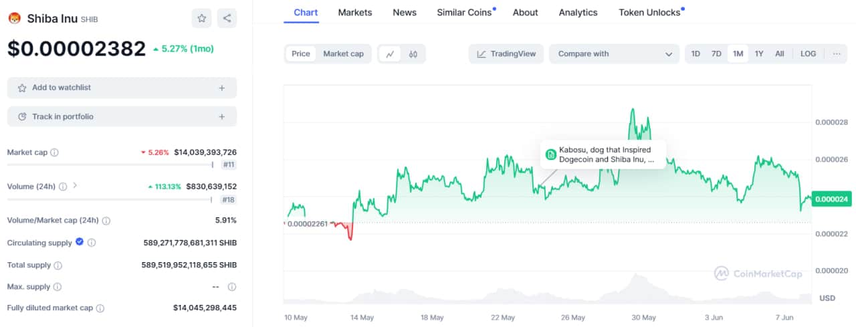This screenshot has height=327, width=856.
Task: Toggle LOG scale on chart
Action: pos(809,53)
